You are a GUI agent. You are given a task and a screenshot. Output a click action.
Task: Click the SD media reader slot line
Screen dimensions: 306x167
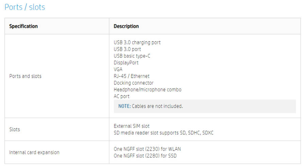pos(164,133)
